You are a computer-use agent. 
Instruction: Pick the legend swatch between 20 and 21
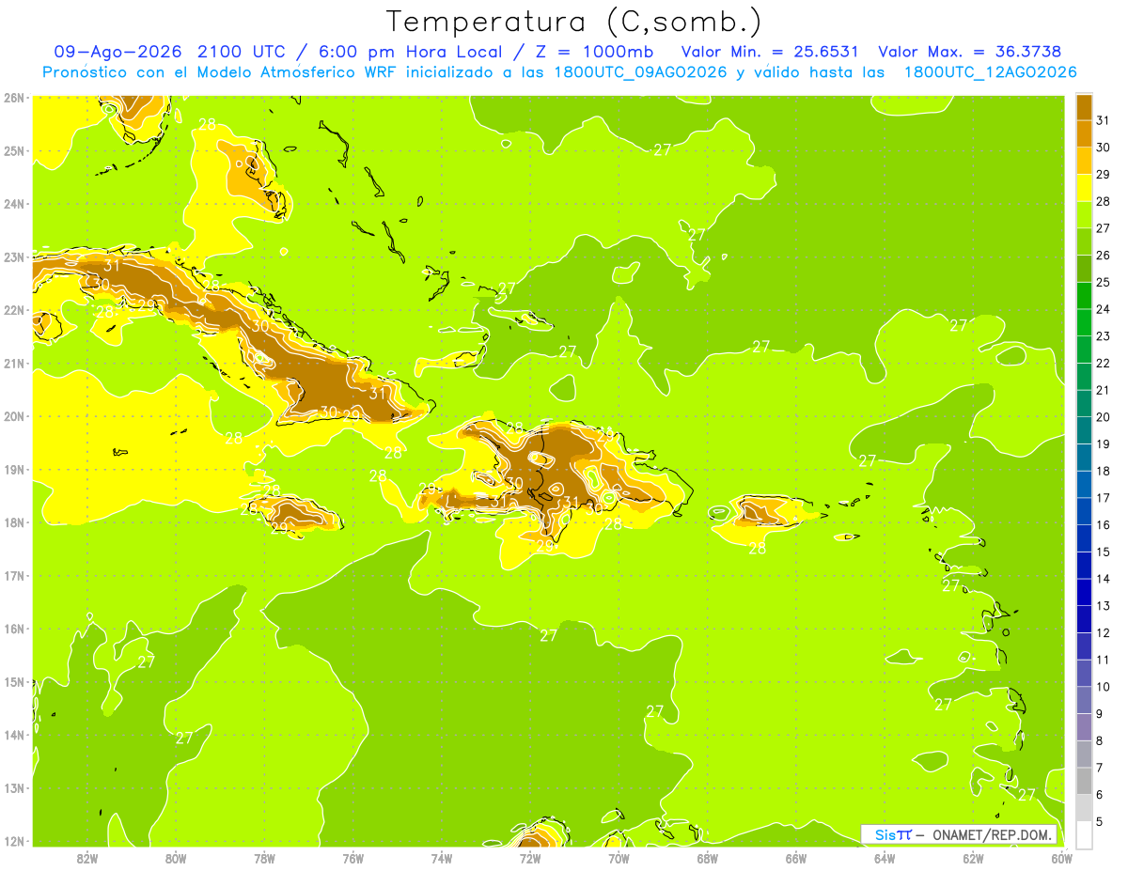pyautogui.click(x=1084, y=403)
